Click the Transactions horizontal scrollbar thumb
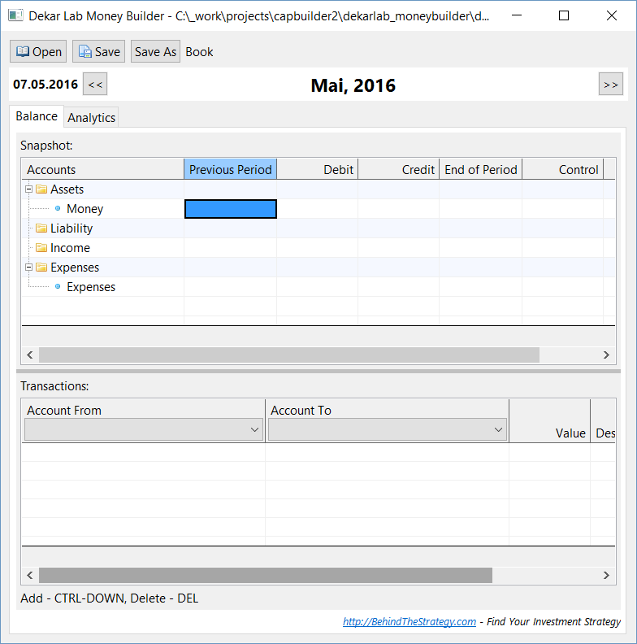This screenshot has height=644, width=637. pos(266,575)
